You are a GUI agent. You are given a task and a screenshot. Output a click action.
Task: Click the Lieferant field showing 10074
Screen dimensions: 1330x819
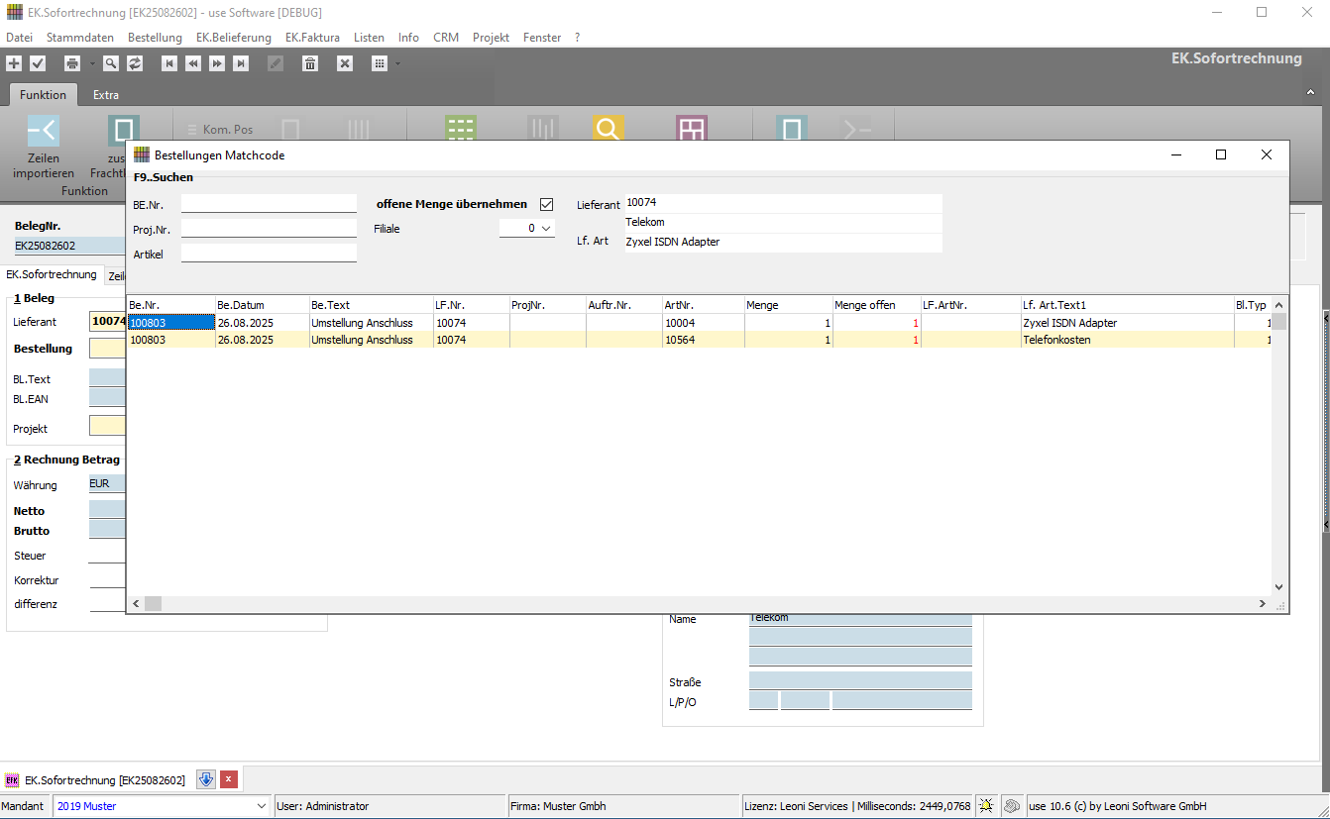pyautogui.click(x=783, y=203)
